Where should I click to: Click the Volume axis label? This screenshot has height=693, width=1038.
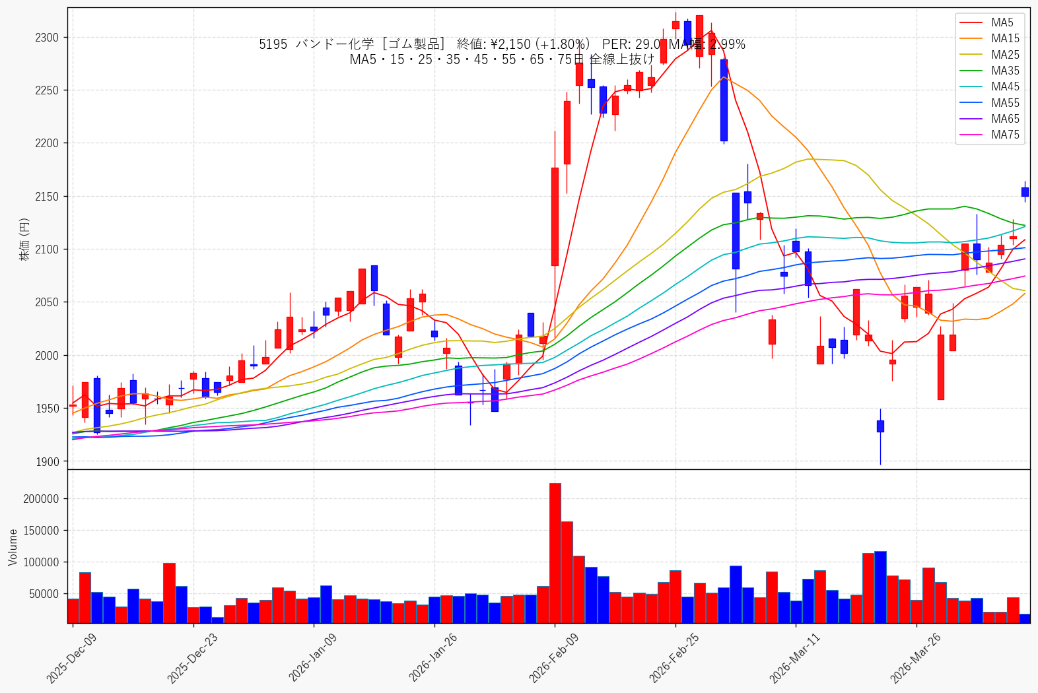point(13,547)
